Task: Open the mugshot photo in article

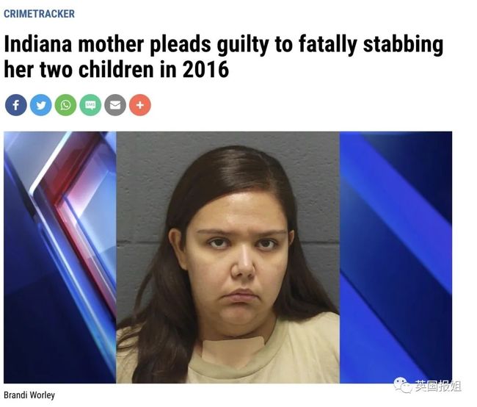Action: (x=227, y=257)
